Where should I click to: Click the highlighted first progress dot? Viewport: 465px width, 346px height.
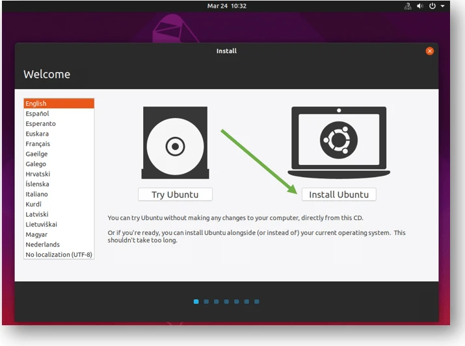(196, 301)
